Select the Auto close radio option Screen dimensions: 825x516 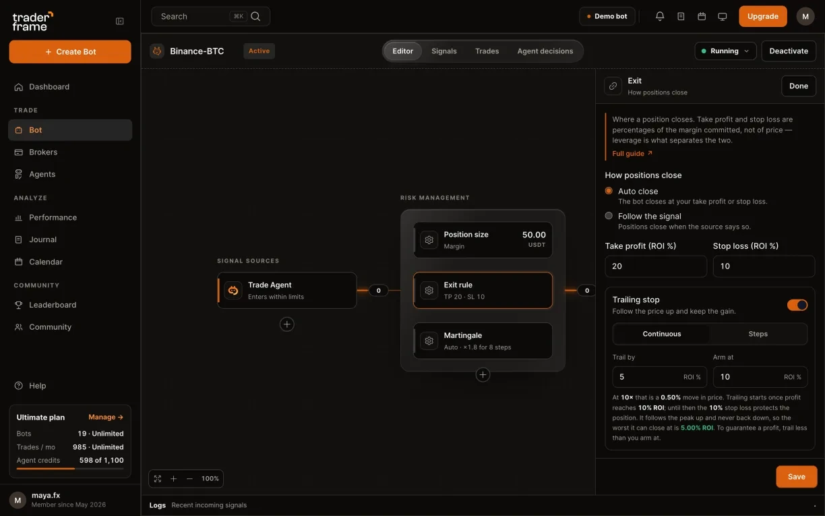609,191
